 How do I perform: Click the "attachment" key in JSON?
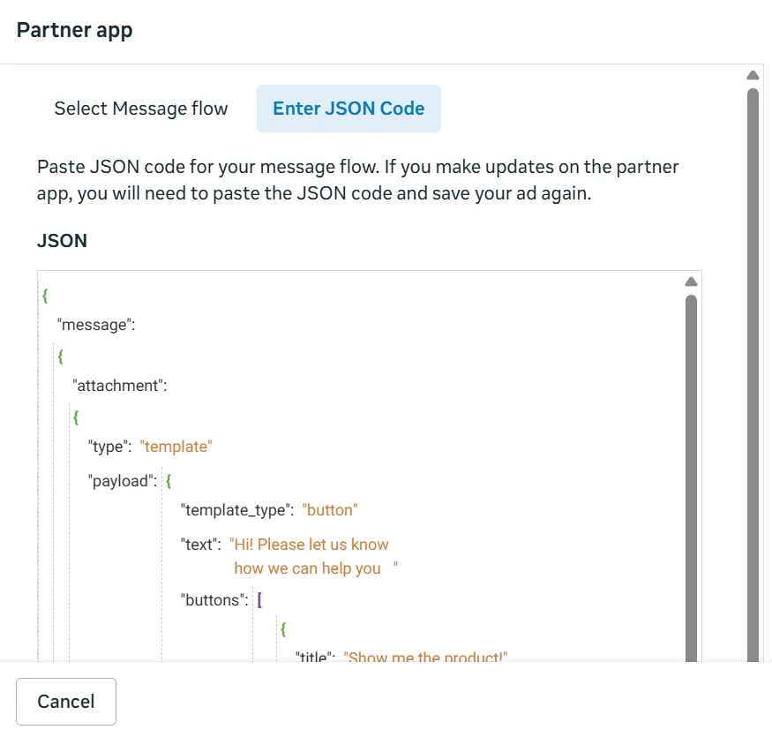tap(119, 385)
